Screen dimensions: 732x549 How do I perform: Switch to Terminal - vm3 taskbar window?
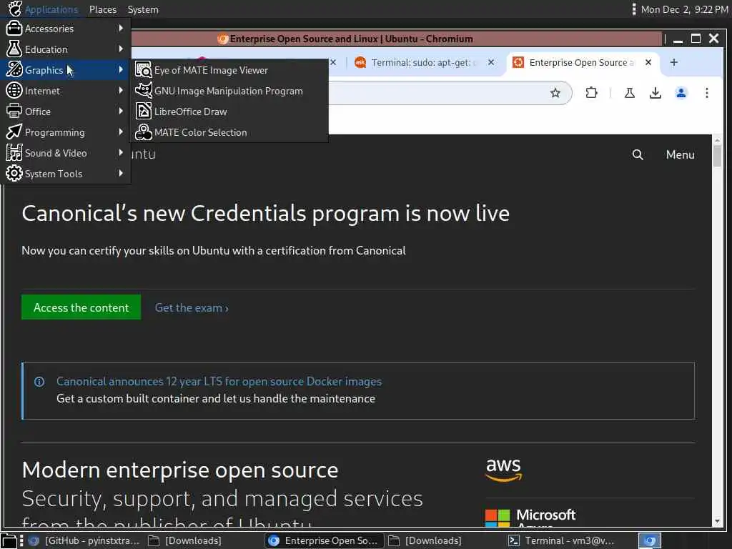click(562, 540)
